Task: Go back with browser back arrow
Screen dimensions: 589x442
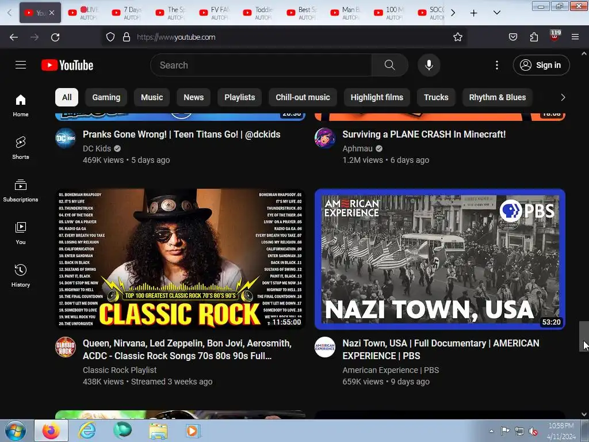Action: (14, 37)
